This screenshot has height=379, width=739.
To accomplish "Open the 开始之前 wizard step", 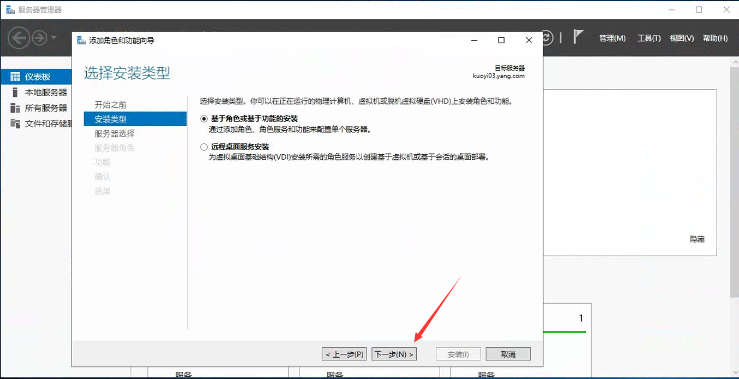I will pos(110,105).
